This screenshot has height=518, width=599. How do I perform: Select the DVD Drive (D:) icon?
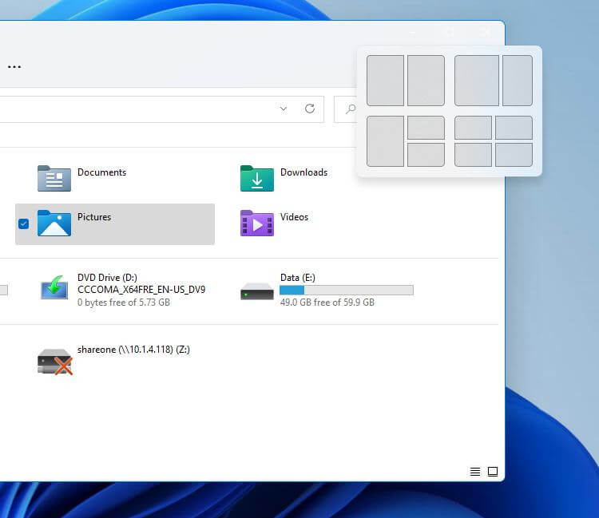(54, 289)
